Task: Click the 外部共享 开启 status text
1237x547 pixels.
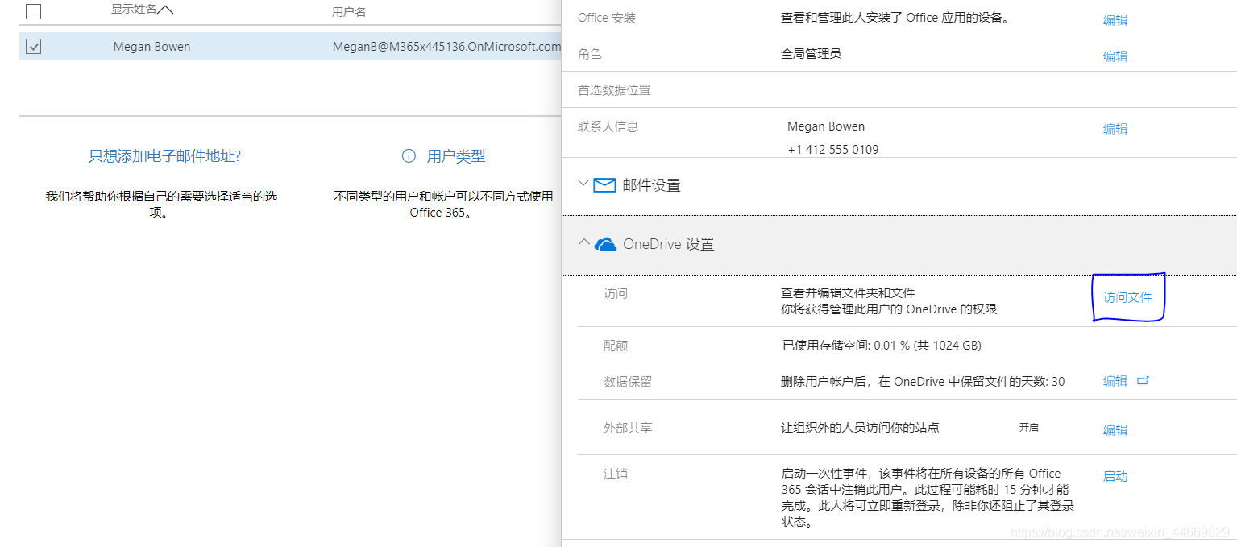Action: [1028, 428]
